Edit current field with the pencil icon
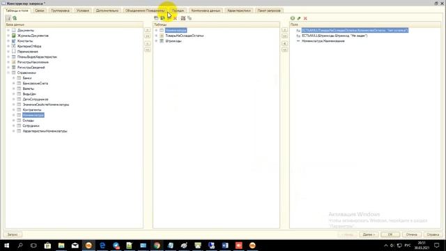 299,18
